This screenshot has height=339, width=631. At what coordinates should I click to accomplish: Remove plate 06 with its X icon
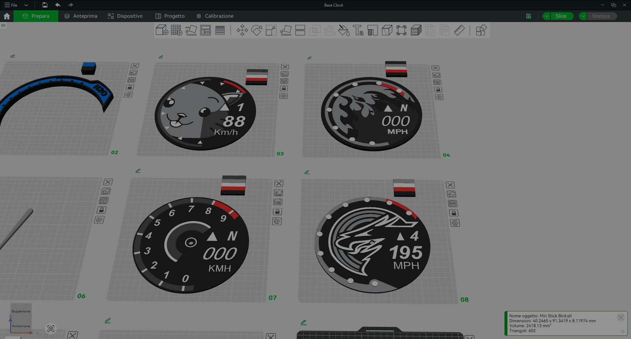click(x=108, y=182)
